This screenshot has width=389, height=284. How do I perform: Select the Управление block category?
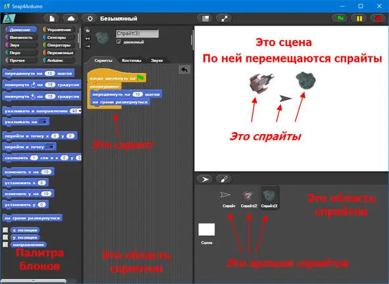tap(59, 30)
